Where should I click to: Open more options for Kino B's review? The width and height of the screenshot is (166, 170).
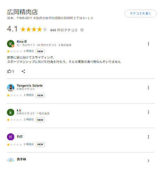point(148,44)
